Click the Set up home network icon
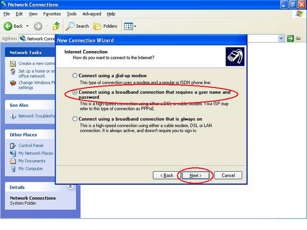 pyautogui.click(x=13, y=72)
